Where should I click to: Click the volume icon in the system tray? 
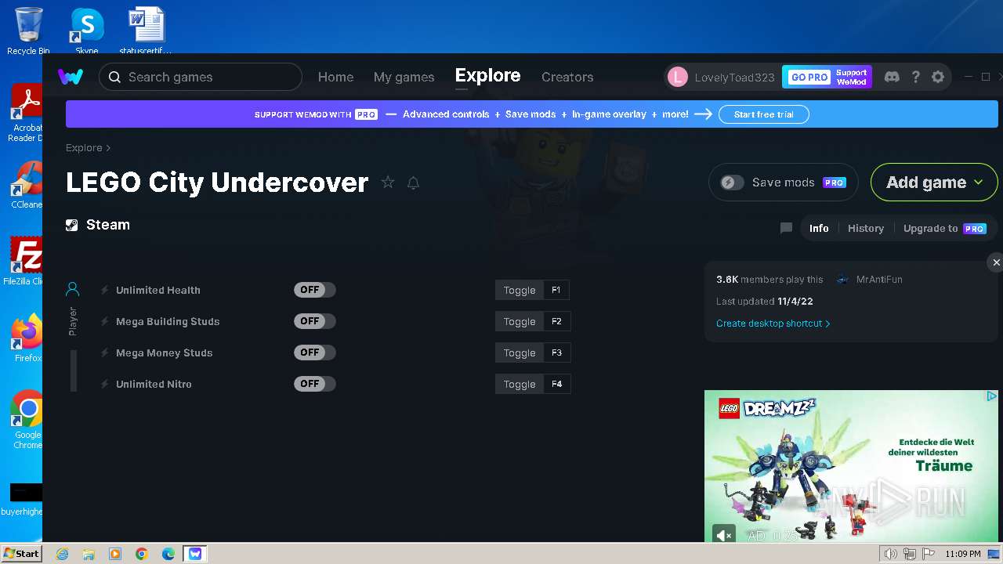890,554
